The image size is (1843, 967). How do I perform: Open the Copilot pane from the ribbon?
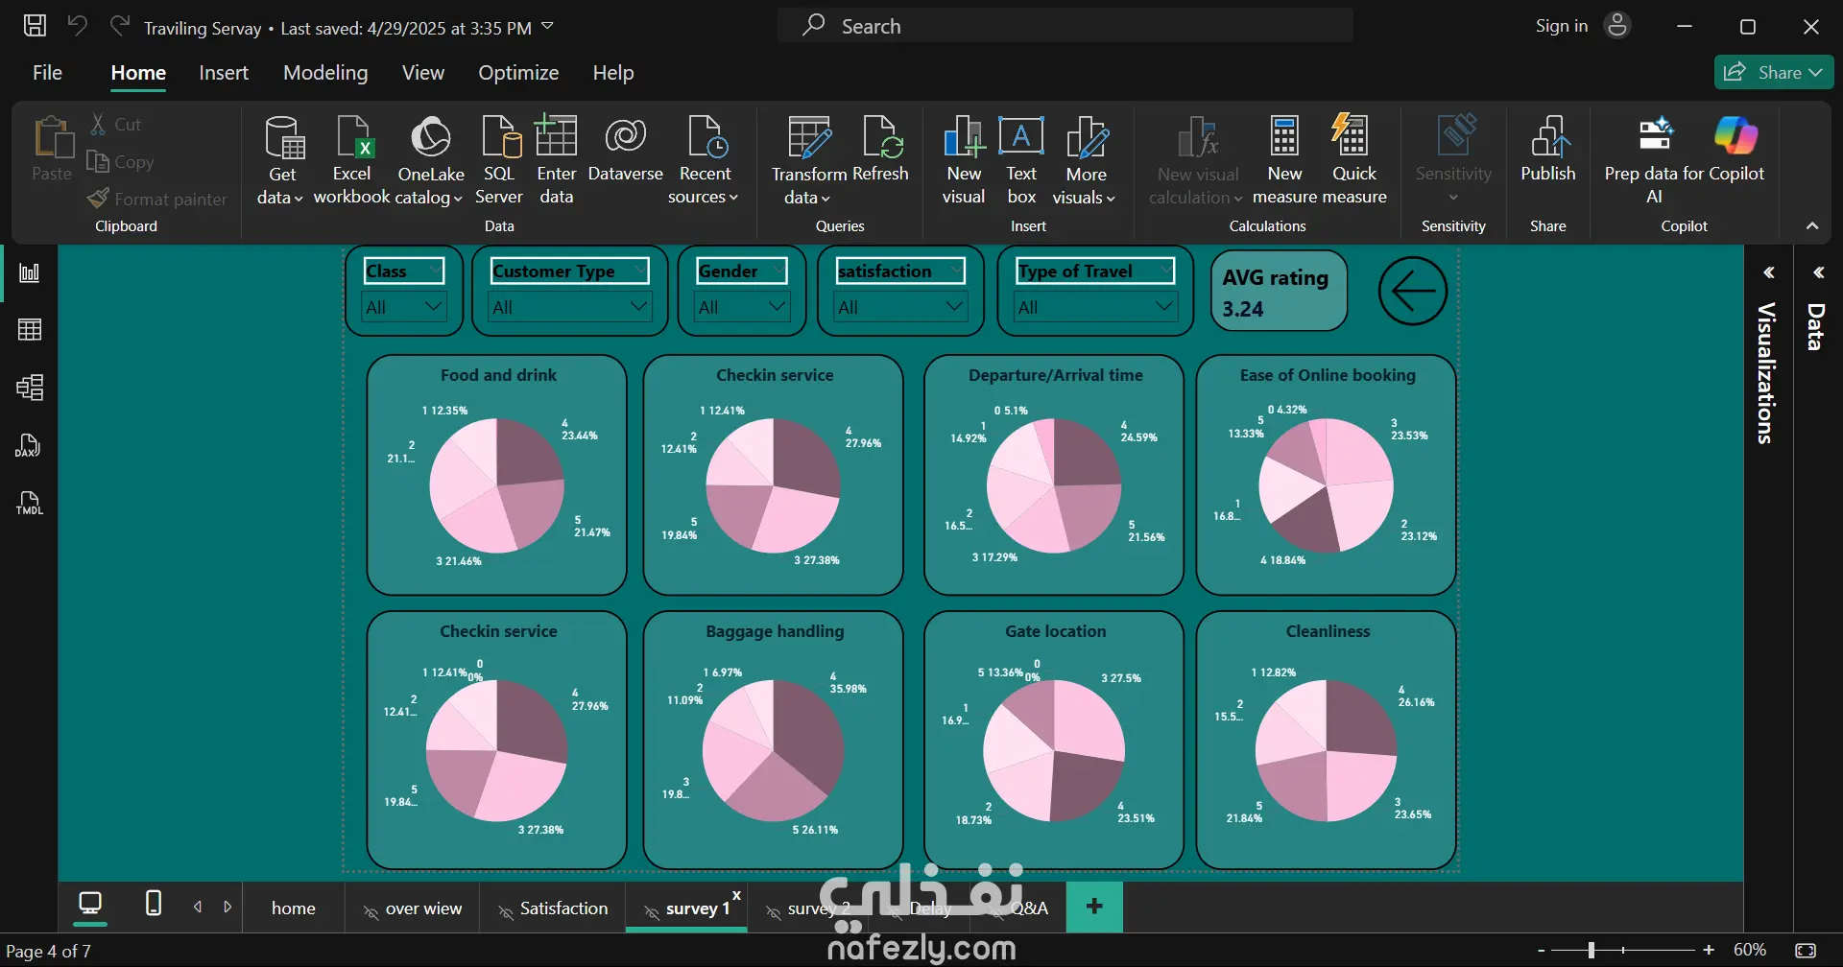pyautogui.click(x=1735, y=150)
